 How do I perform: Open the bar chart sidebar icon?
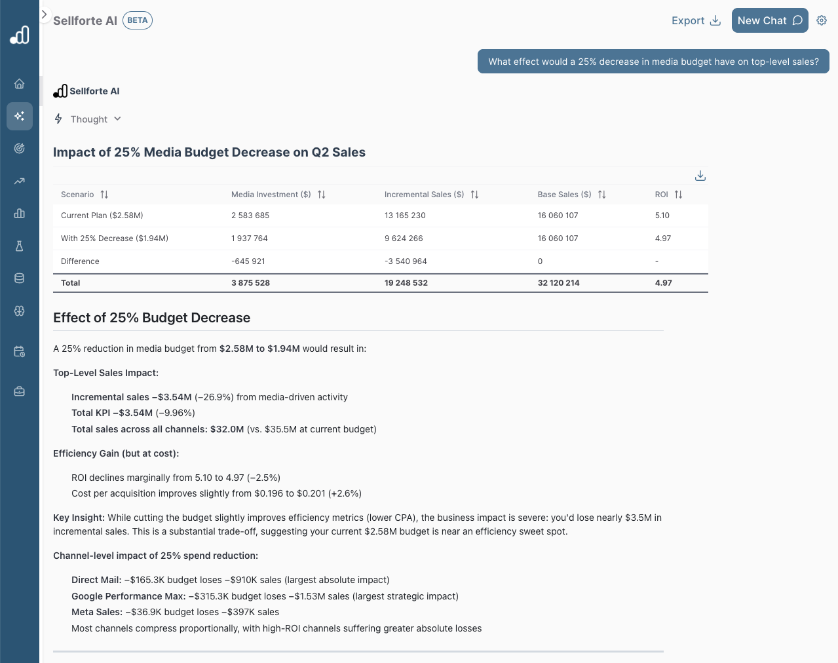click(20, 213)
